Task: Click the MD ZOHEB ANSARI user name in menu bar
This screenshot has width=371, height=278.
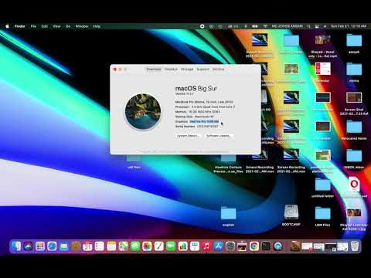Action: pyautogui.click(x=288, y=26)
